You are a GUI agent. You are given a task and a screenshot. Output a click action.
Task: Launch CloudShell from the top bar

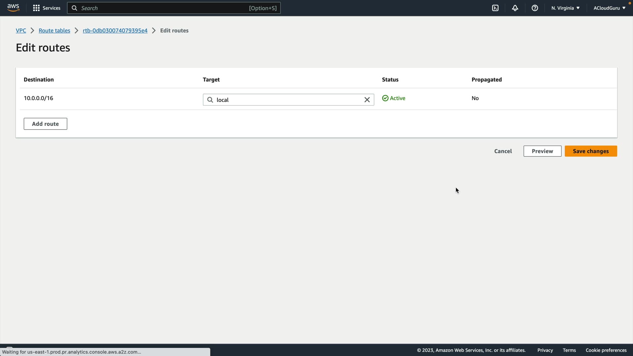pos(495,8)
